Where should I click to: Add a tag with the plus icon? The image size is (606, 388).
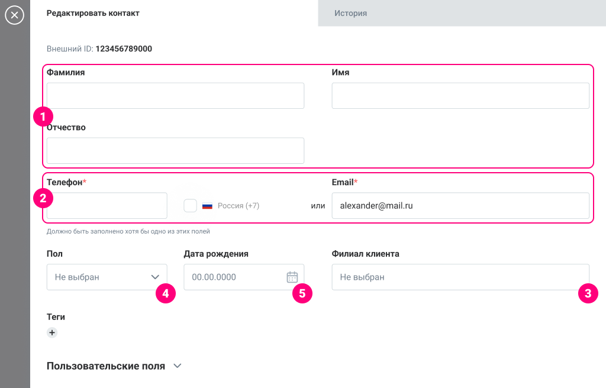(x=52, y=332)
